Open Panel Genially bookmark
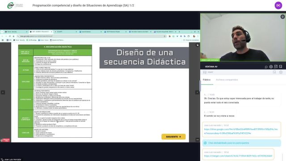Image resolution: width=286 pixels, height=161 pixels. [x=19, y=40]
